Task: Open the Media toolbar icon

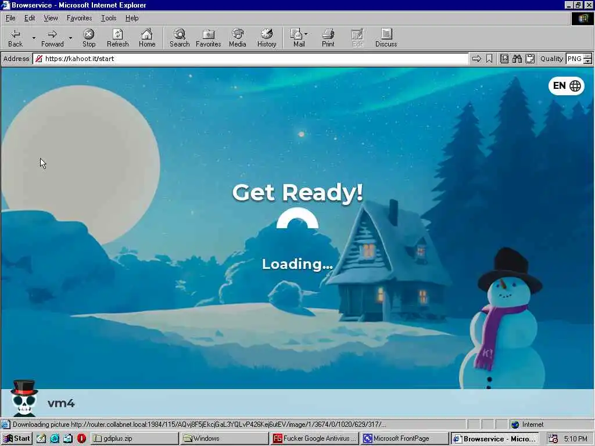Action: point(238,38)
